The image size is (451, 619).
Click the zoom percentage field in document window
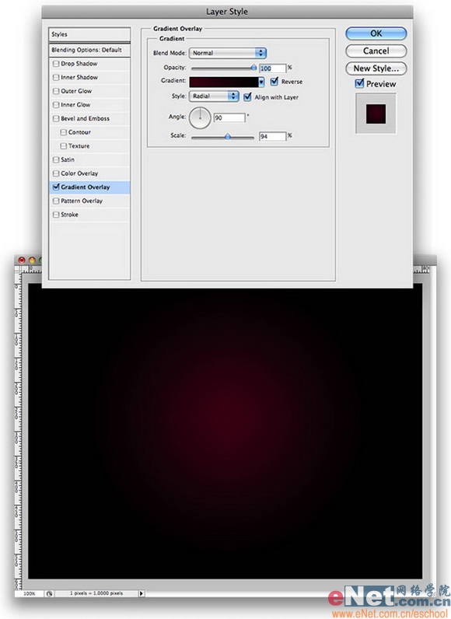tap(30, 593)
